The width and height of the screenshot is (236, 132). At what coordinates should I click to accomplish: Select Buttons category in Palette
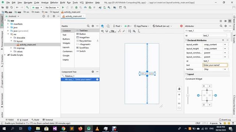[x=66, y=39]
